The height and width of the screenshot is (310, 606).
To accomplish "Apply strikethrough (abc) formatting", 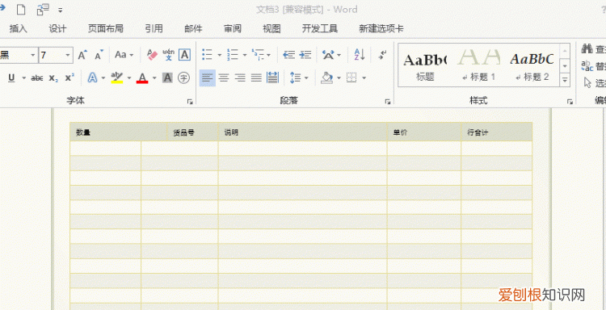I will tap(36, 78).
